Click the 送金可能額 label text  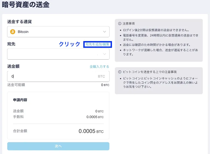pos(16,85)
